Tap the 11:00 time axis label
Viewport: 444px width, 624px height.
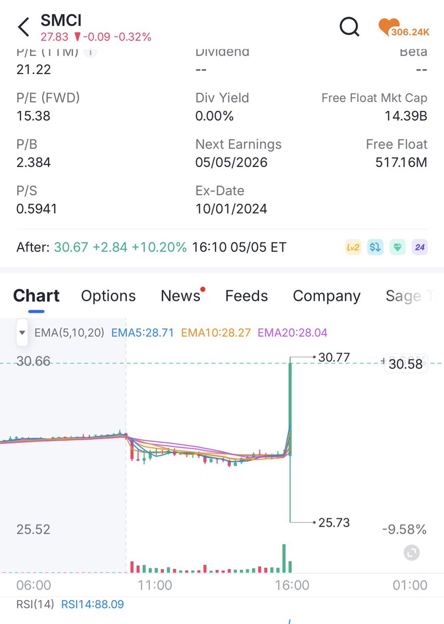(155, 585)
